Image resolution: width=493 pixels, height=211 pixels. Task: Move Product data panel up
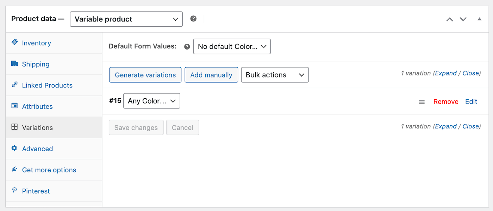450,19
